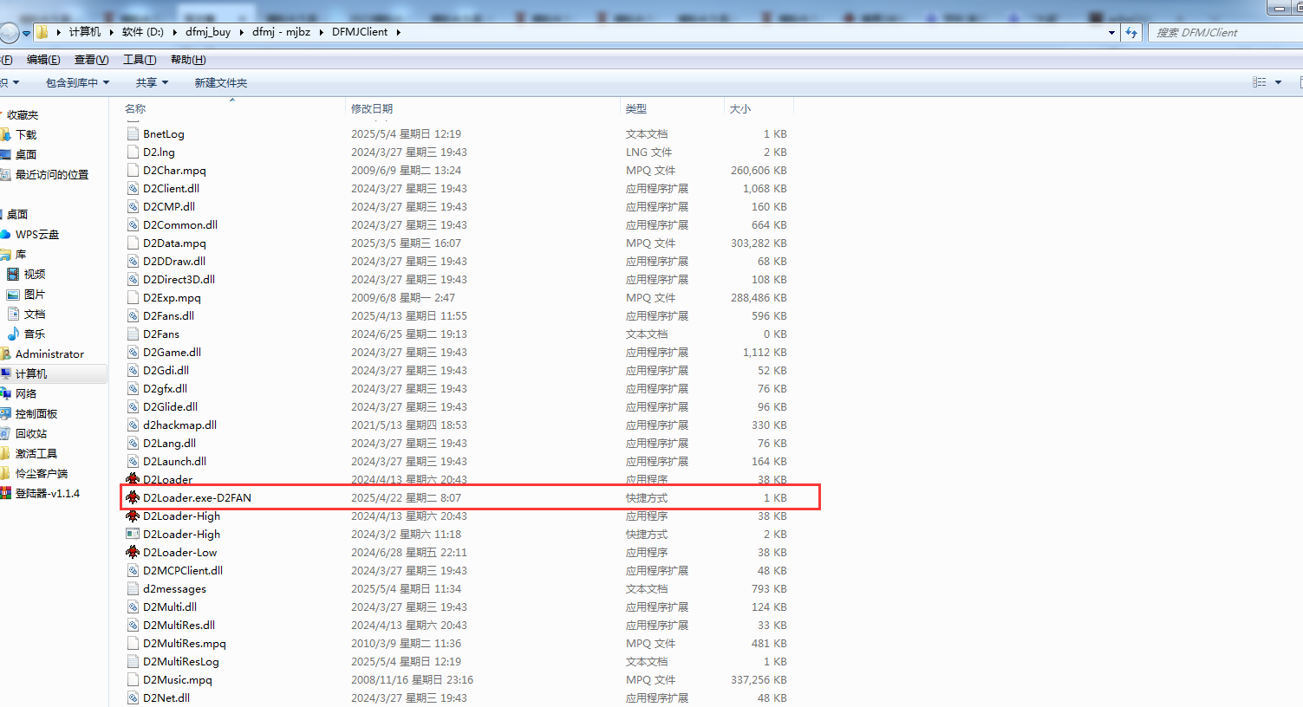Open 音乐 library in sidebar

point(35,334)
